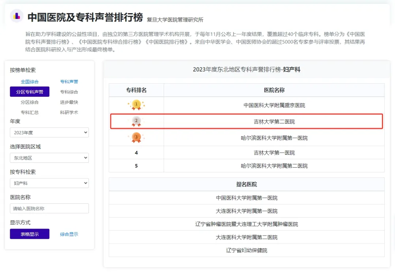Open the 专科声誉 ranking list

pos(69,82)
